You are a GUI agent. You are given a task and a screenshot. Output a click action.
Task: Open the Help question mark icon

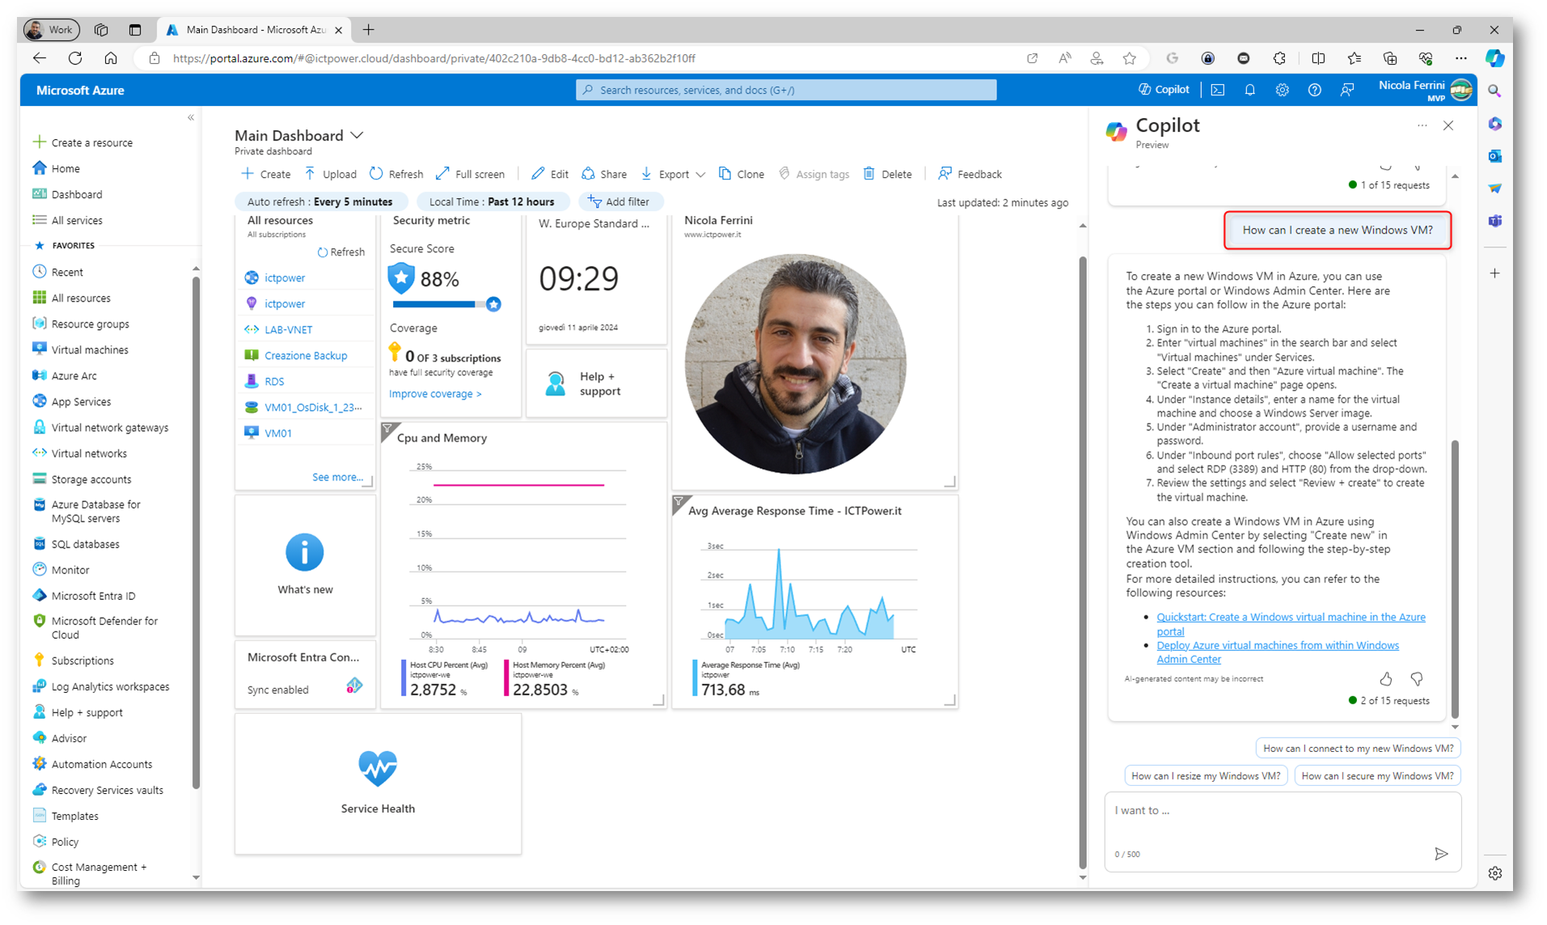(x=1314, y=90)
